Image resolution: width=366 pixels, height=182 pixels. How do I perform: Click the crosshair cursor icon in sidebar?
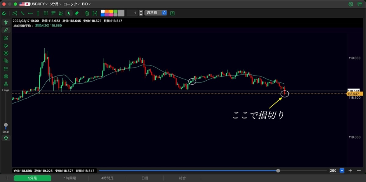[6, 23]
